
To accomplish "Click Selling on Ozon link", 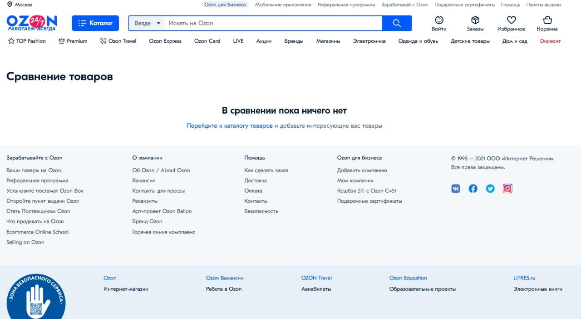I will click(x=25, y=242).
